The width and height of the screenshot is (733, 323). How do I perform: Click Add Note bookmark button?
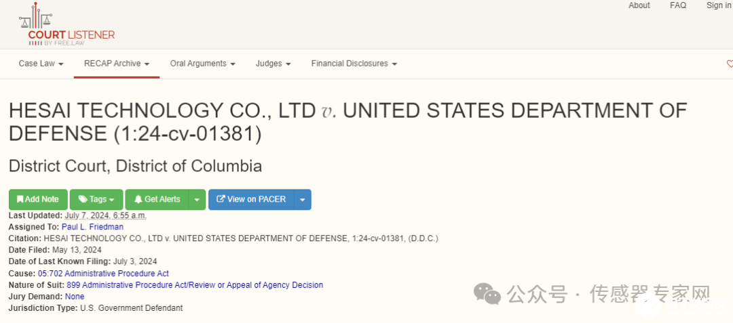click(x=38, y=199)
